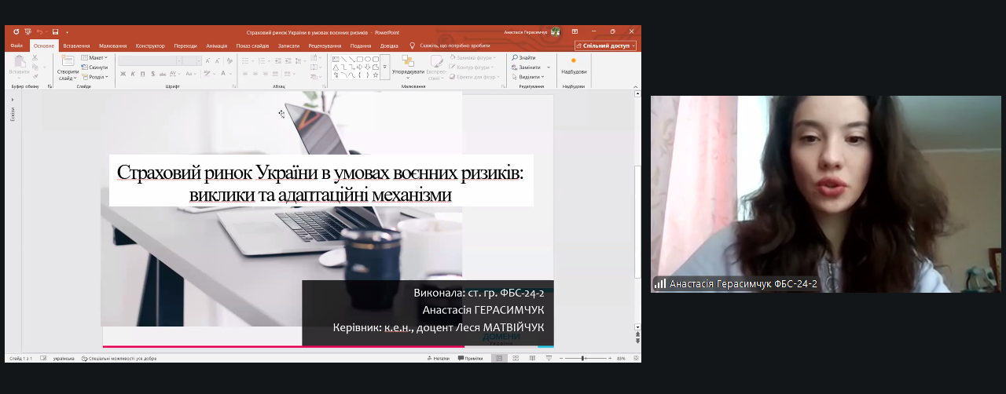Viewport: 1006px width, 394px height.
Task: Open Надбудови add-ins icon
Action: (x=573, y=64)
